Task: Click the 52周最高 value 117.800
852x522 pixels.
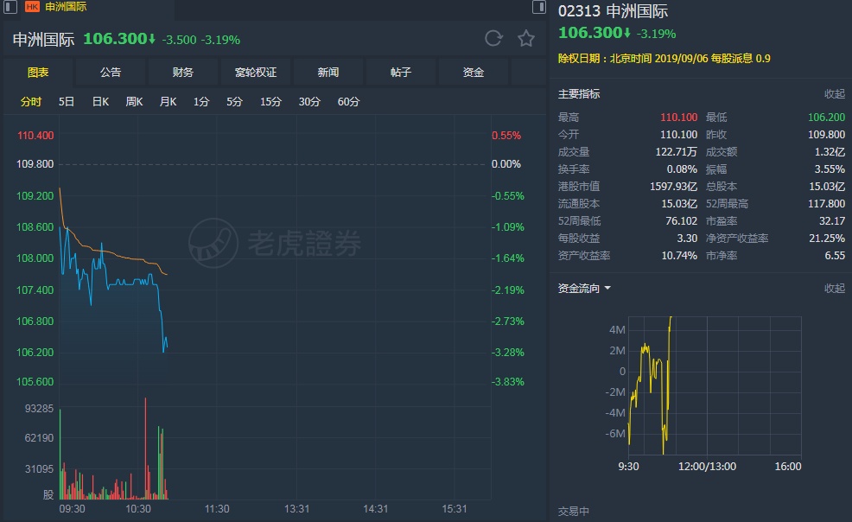Action: click(826, 204)
